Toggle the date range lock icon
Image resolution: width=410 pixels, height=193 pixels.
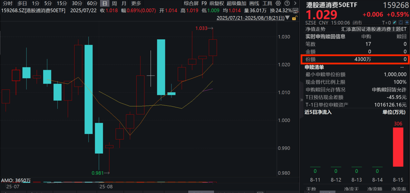click(x=294, y=18)
